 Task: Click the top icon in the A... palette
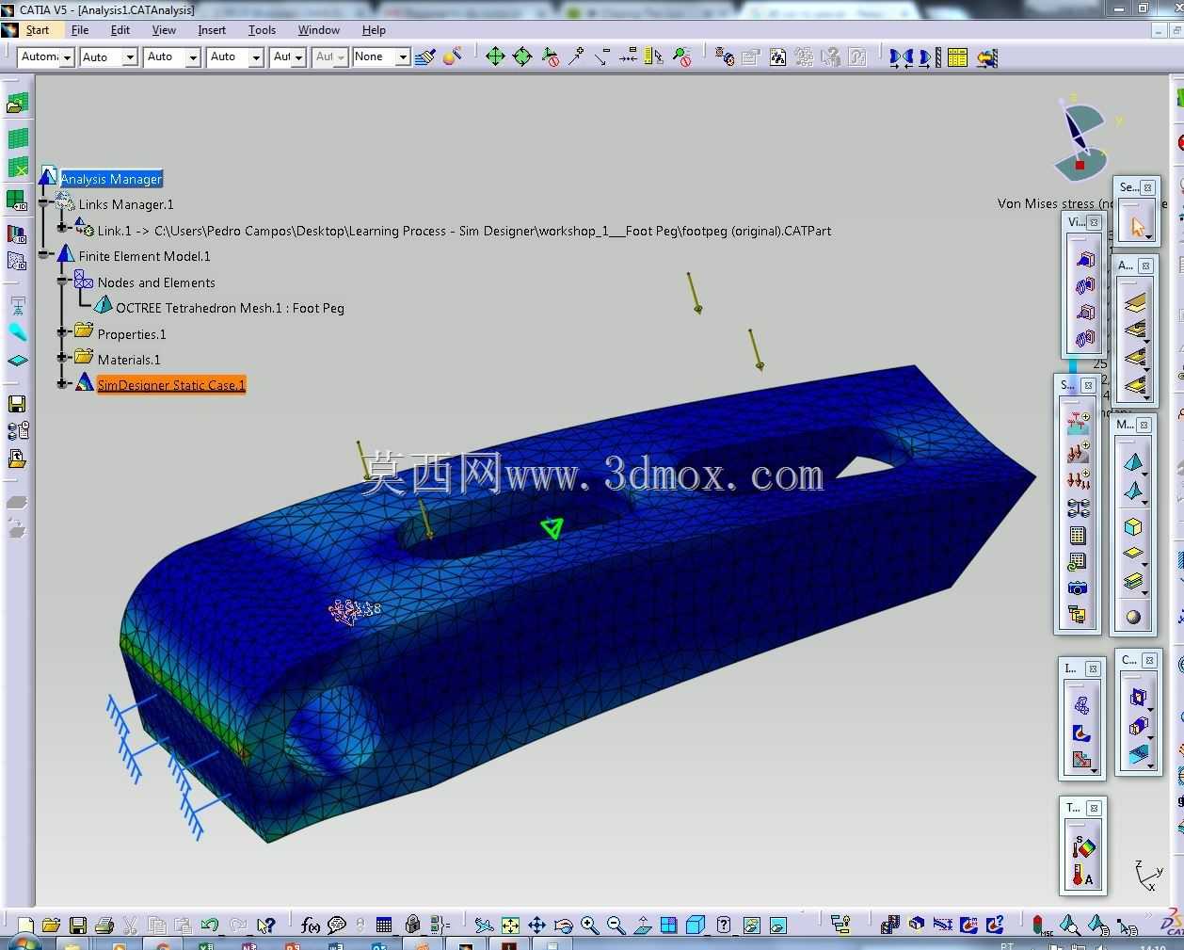click(1136, 303)
